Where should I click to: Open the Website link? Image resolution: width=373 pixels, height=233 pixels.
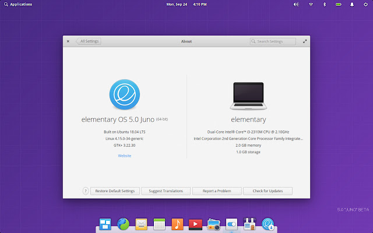(x=125, y=156)
